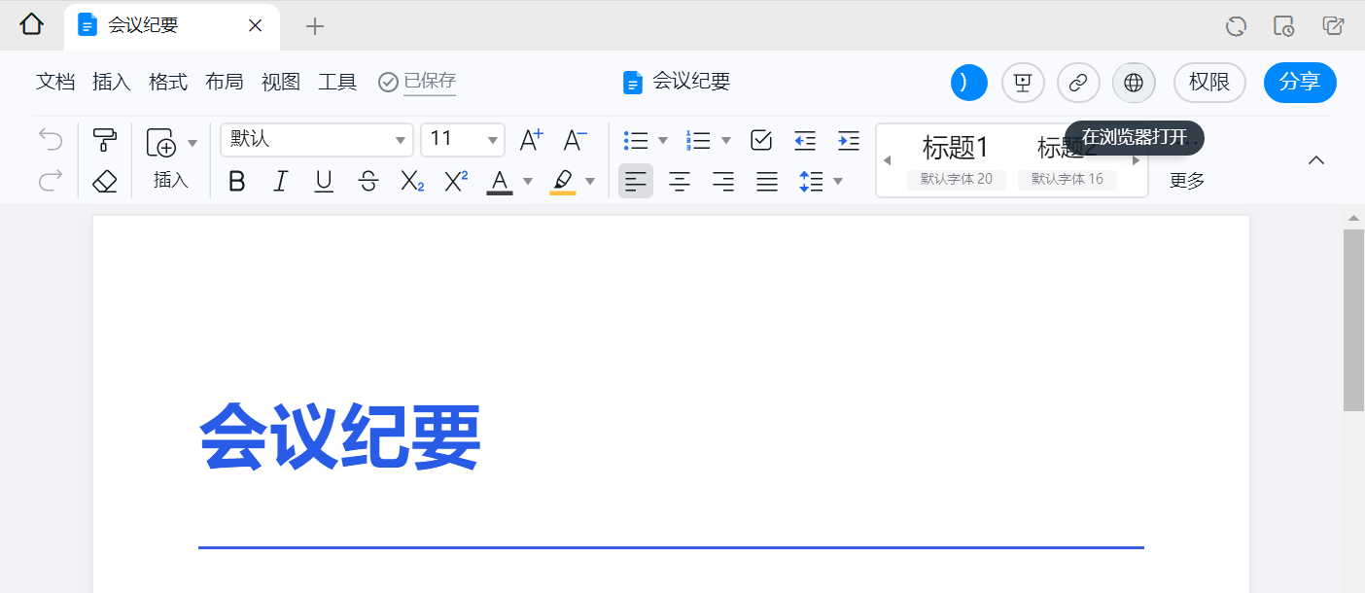This screenshot has width=1365, height=593.
Task: Open presentation mode icon
Action: click(1023, 83)
